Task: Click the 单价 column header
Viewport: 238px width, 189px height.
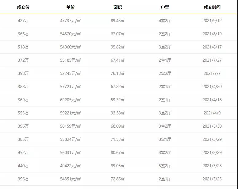Action: pos(71,7)
